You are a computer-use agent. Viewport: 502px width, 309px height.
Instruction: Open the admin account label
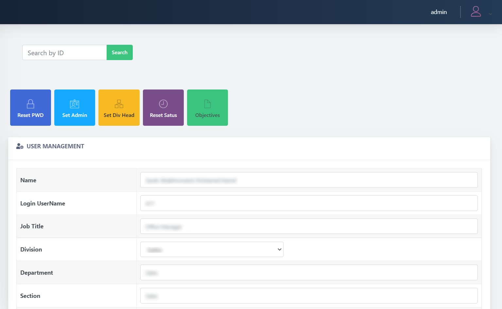pyautogui.click(x=439, y=12)
